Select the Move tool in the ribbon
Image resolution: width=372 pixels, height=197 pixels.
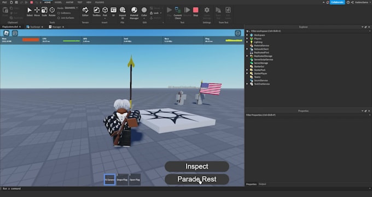click(x=37, y=11)
